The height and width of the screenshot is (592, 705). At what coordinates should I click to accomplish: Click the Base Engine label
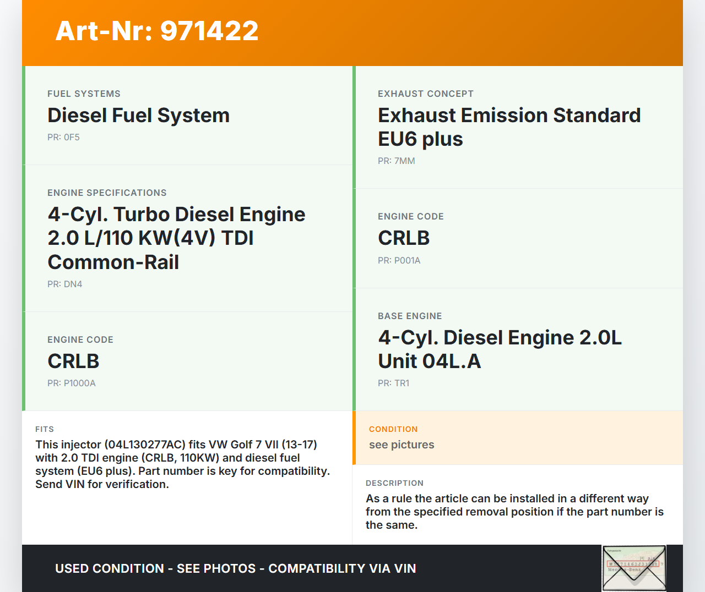(x=410, y=316)
